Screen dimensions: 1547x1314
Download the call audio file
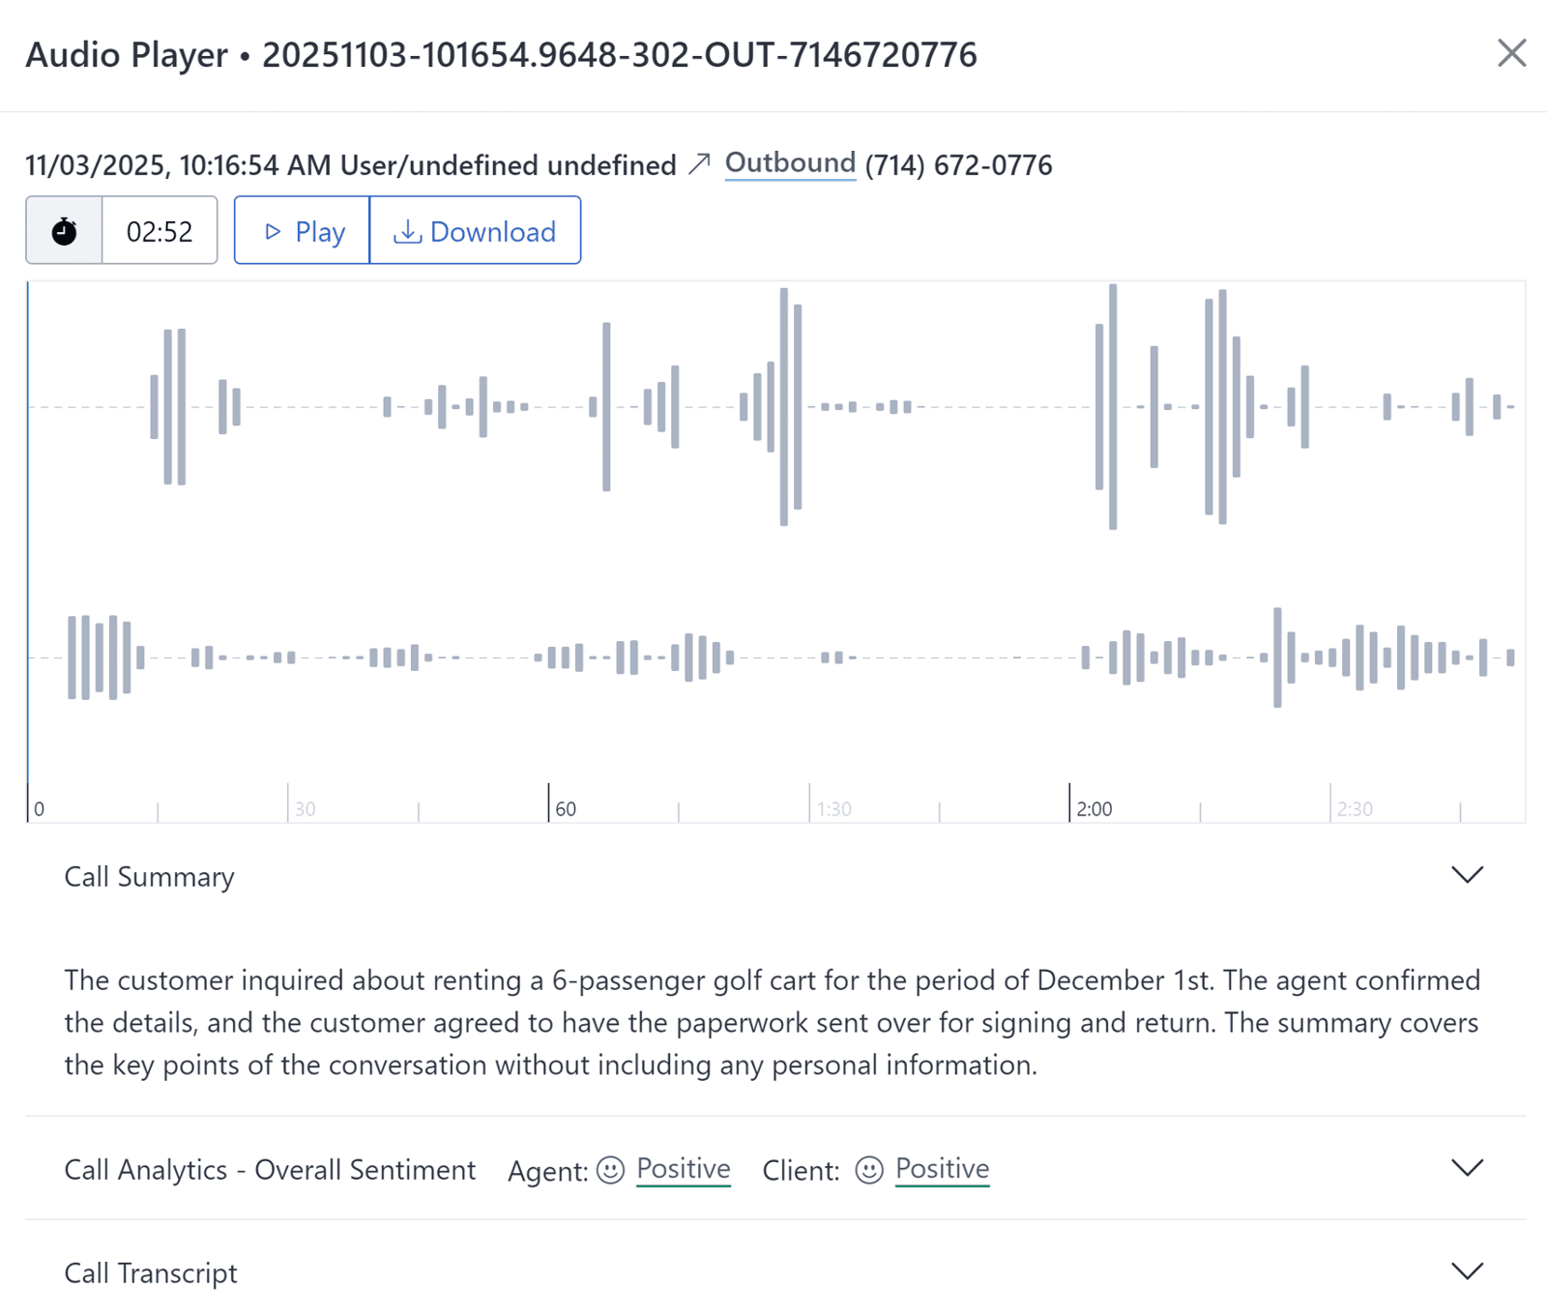pyautogui.click(x=475, y=231)
